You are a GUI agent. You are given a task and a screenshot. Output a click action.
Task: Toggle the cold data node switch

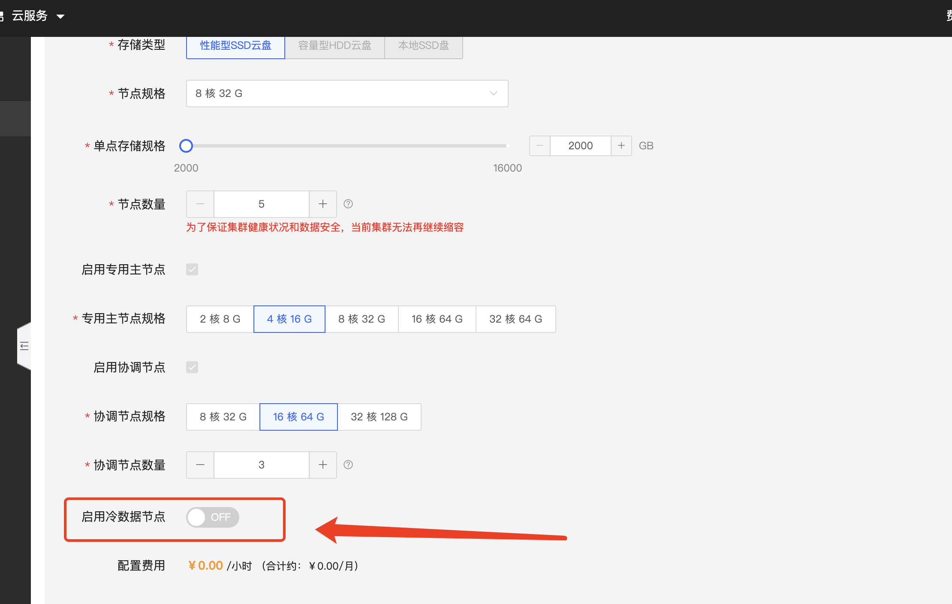tap(213, 517)
